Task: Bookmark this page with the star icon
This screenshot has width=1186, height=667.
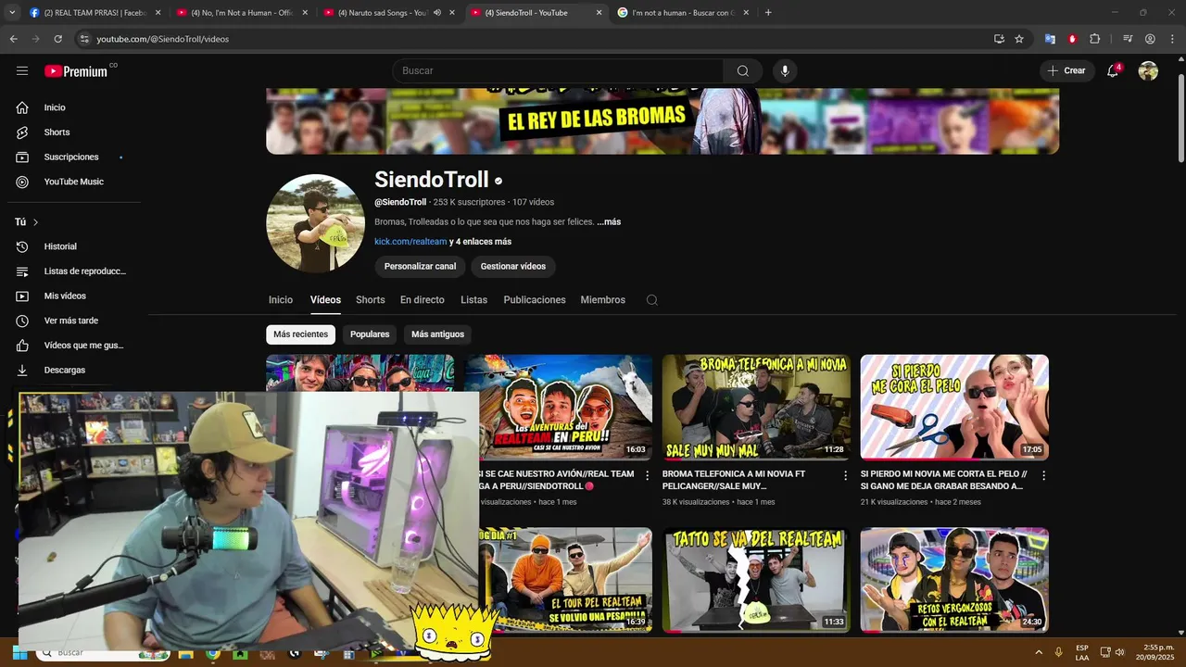Action: 1019,39
